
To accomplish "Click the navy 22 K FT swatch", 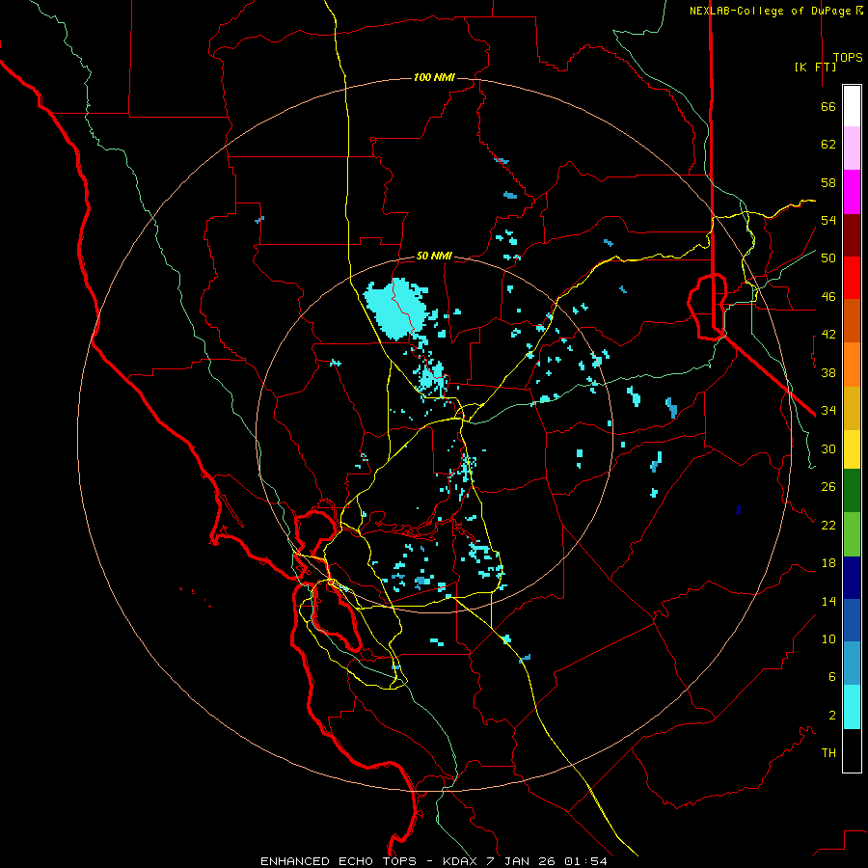I will coord(852,578).
